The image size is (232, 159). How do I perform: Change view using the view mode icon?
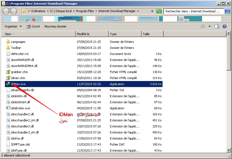pyautogui.click(x=203, y=26)
